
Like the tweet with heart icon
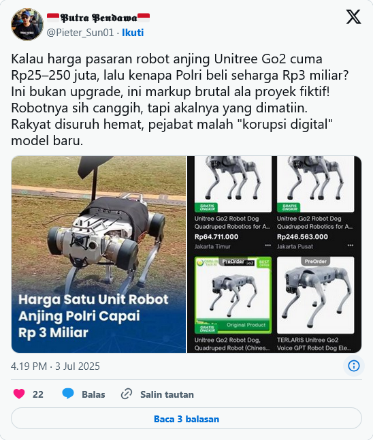pyautogui.click(x=19, y=394)
